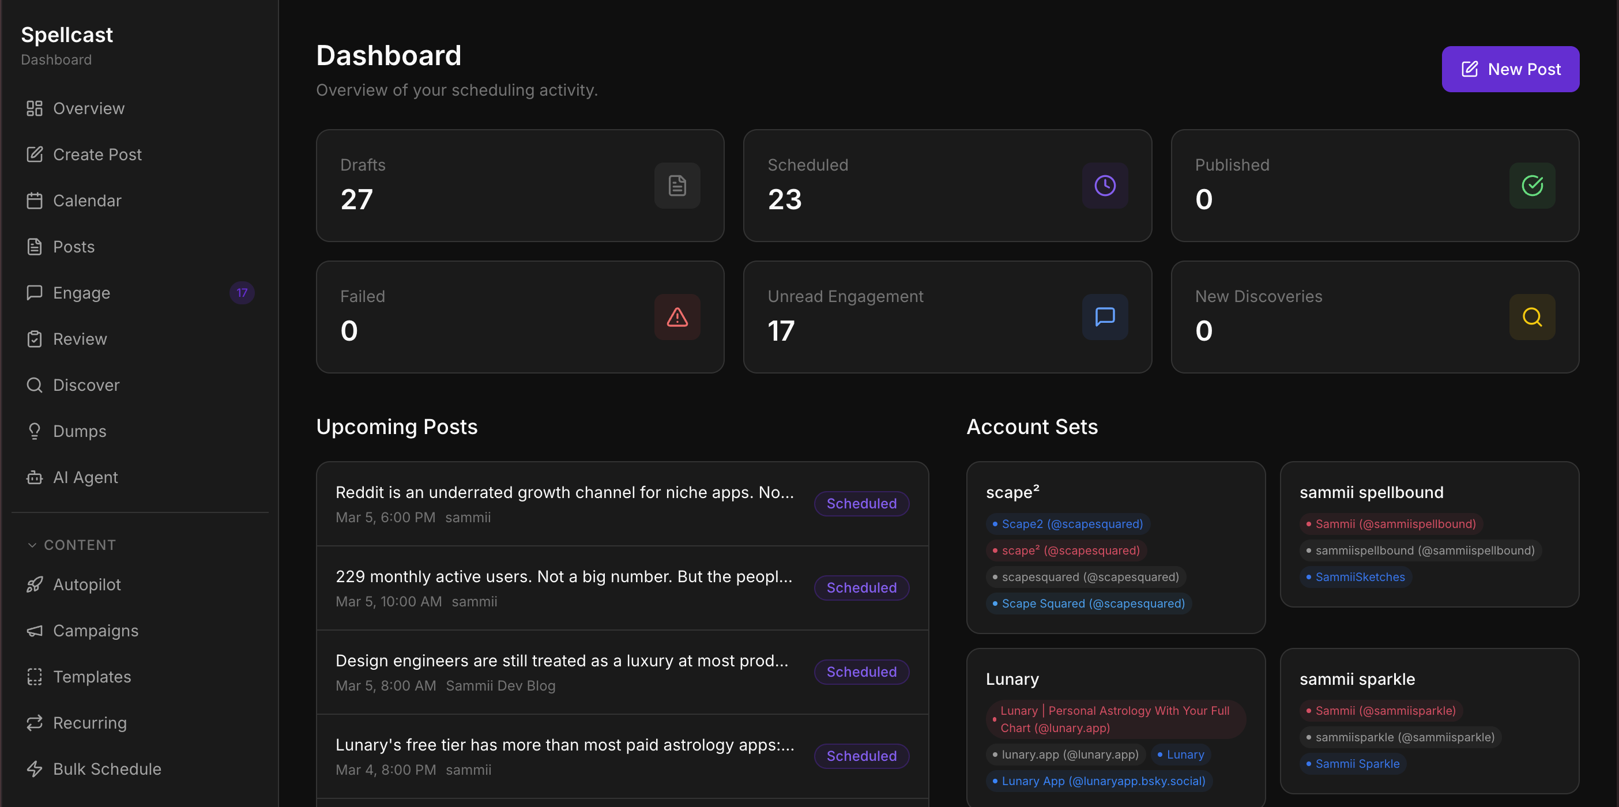Click the Autopilot rocket icon

click(35, 584)
